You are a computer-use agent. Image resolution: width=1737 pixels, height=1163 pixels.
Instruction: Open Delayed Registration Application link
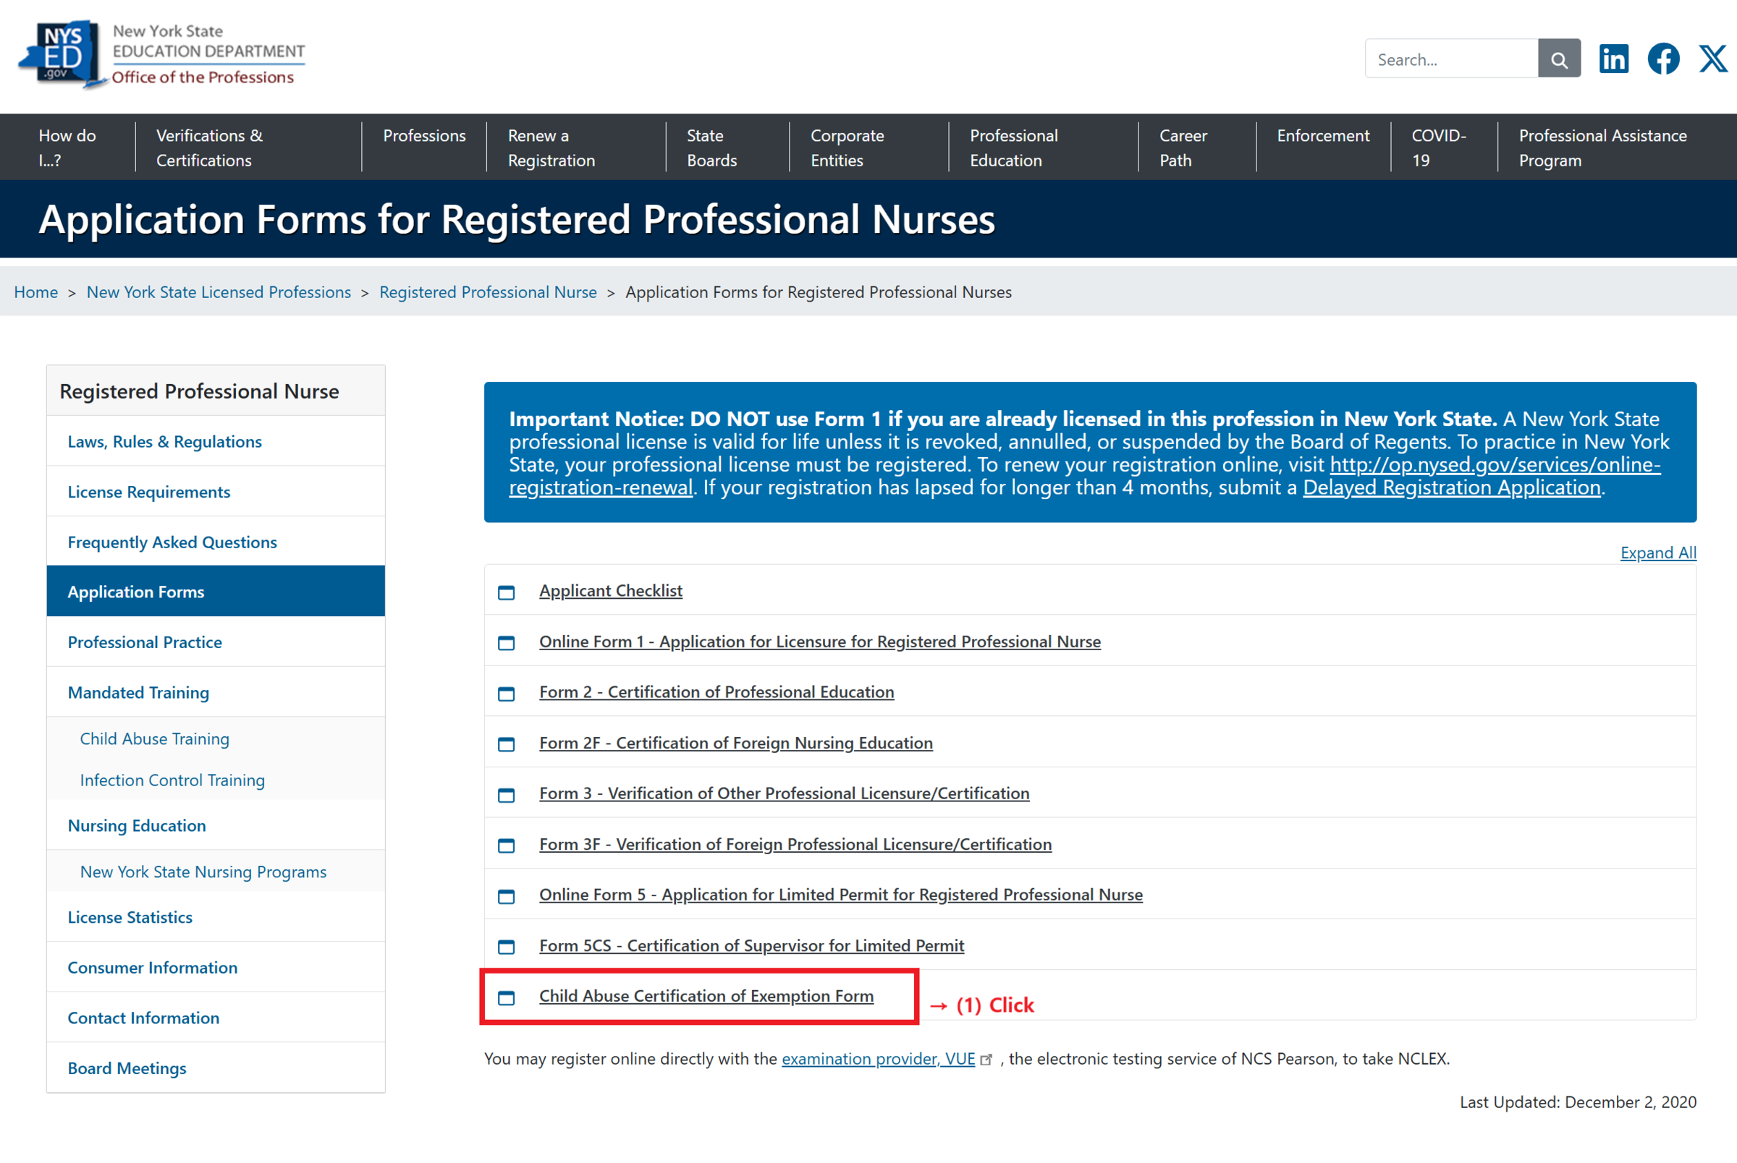click(1451, 487)
